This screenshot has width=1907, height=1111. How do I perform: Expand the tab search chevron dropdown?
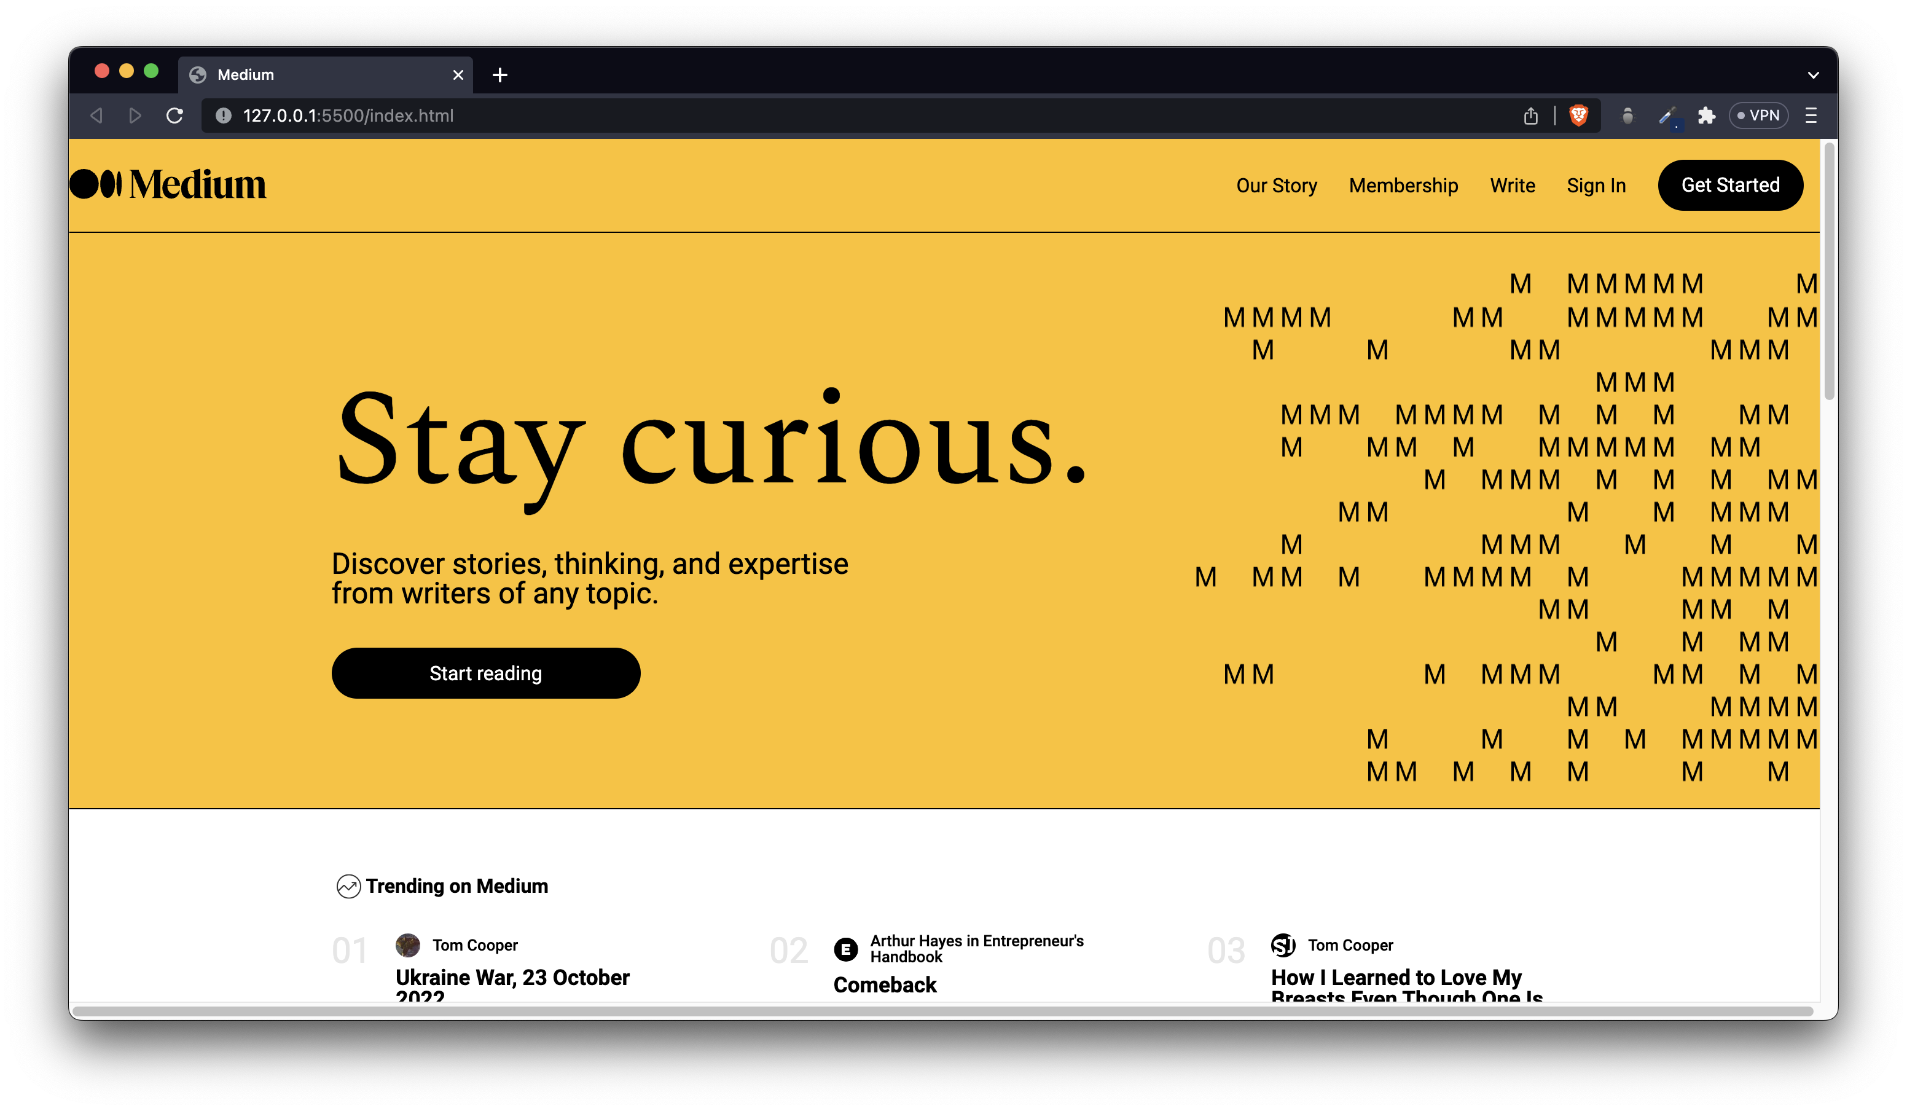[x=1812, y=75]
